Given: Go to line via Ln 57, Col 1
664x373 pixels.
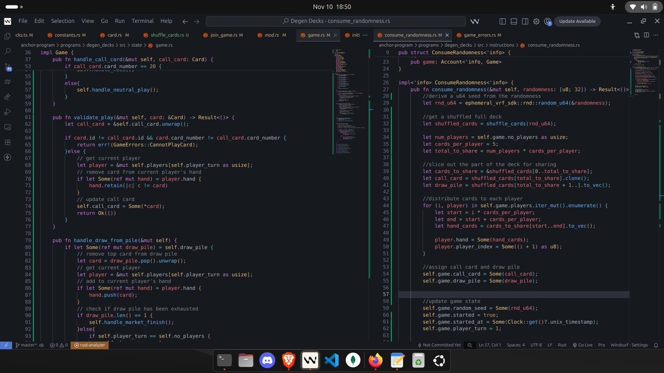Looking at the screenshot, I should coord(490,345).
